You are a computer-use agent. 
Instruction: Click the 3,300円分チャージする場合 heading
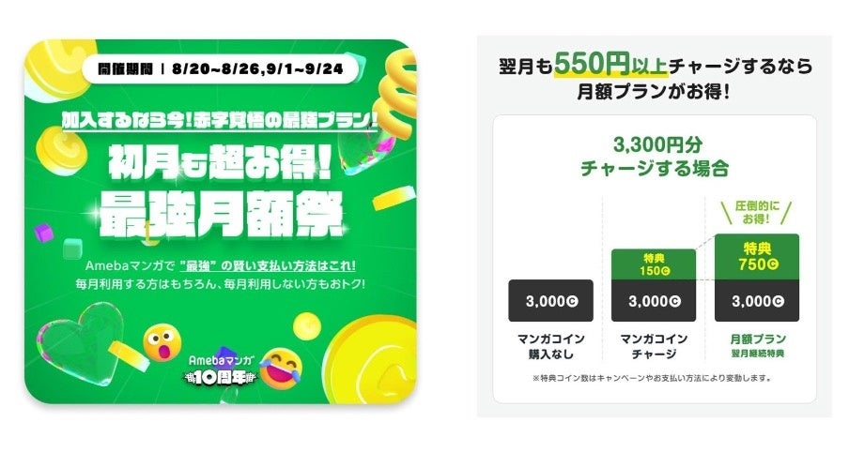click(x=653, y=158)
